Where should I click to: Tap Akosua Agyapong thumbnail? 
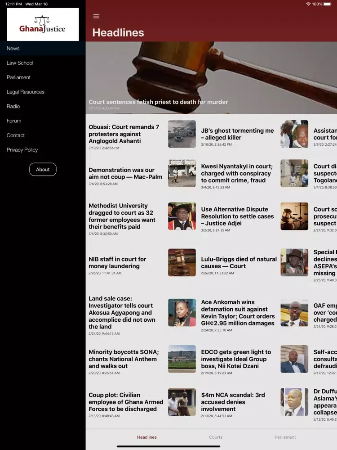tap(182, 313)
